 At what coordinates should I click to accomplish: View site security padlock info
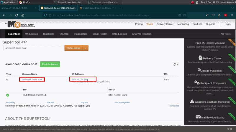click(x=50, y=15)
